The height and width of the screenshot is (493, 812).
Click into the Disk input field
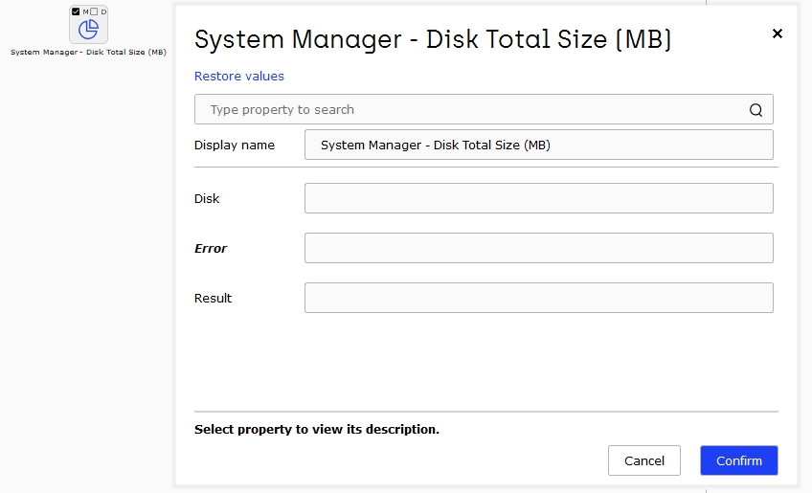coord(538,198)
